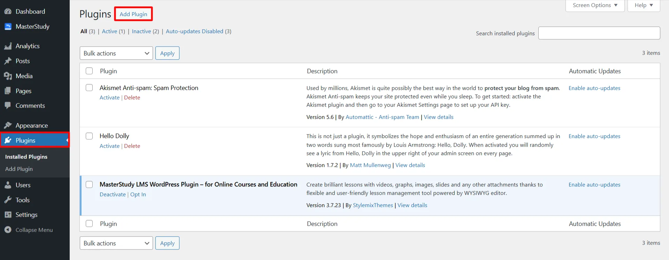Viewport: 669px width, 260px height.
Task: Click the footer Description column label
Action: pyautogui.click(x=322, y=224)
